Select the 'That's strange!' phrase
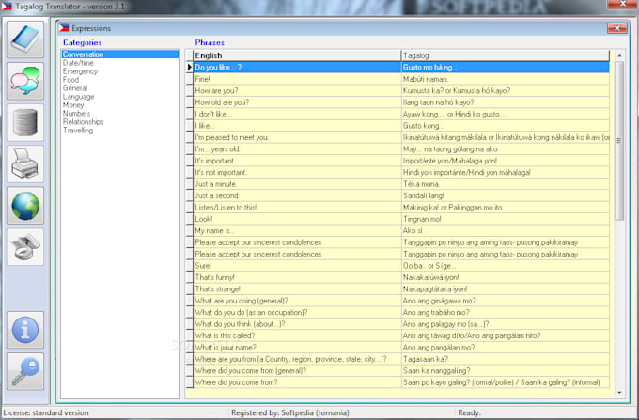Viewport: 639px width, 420px height. [297, 289]
